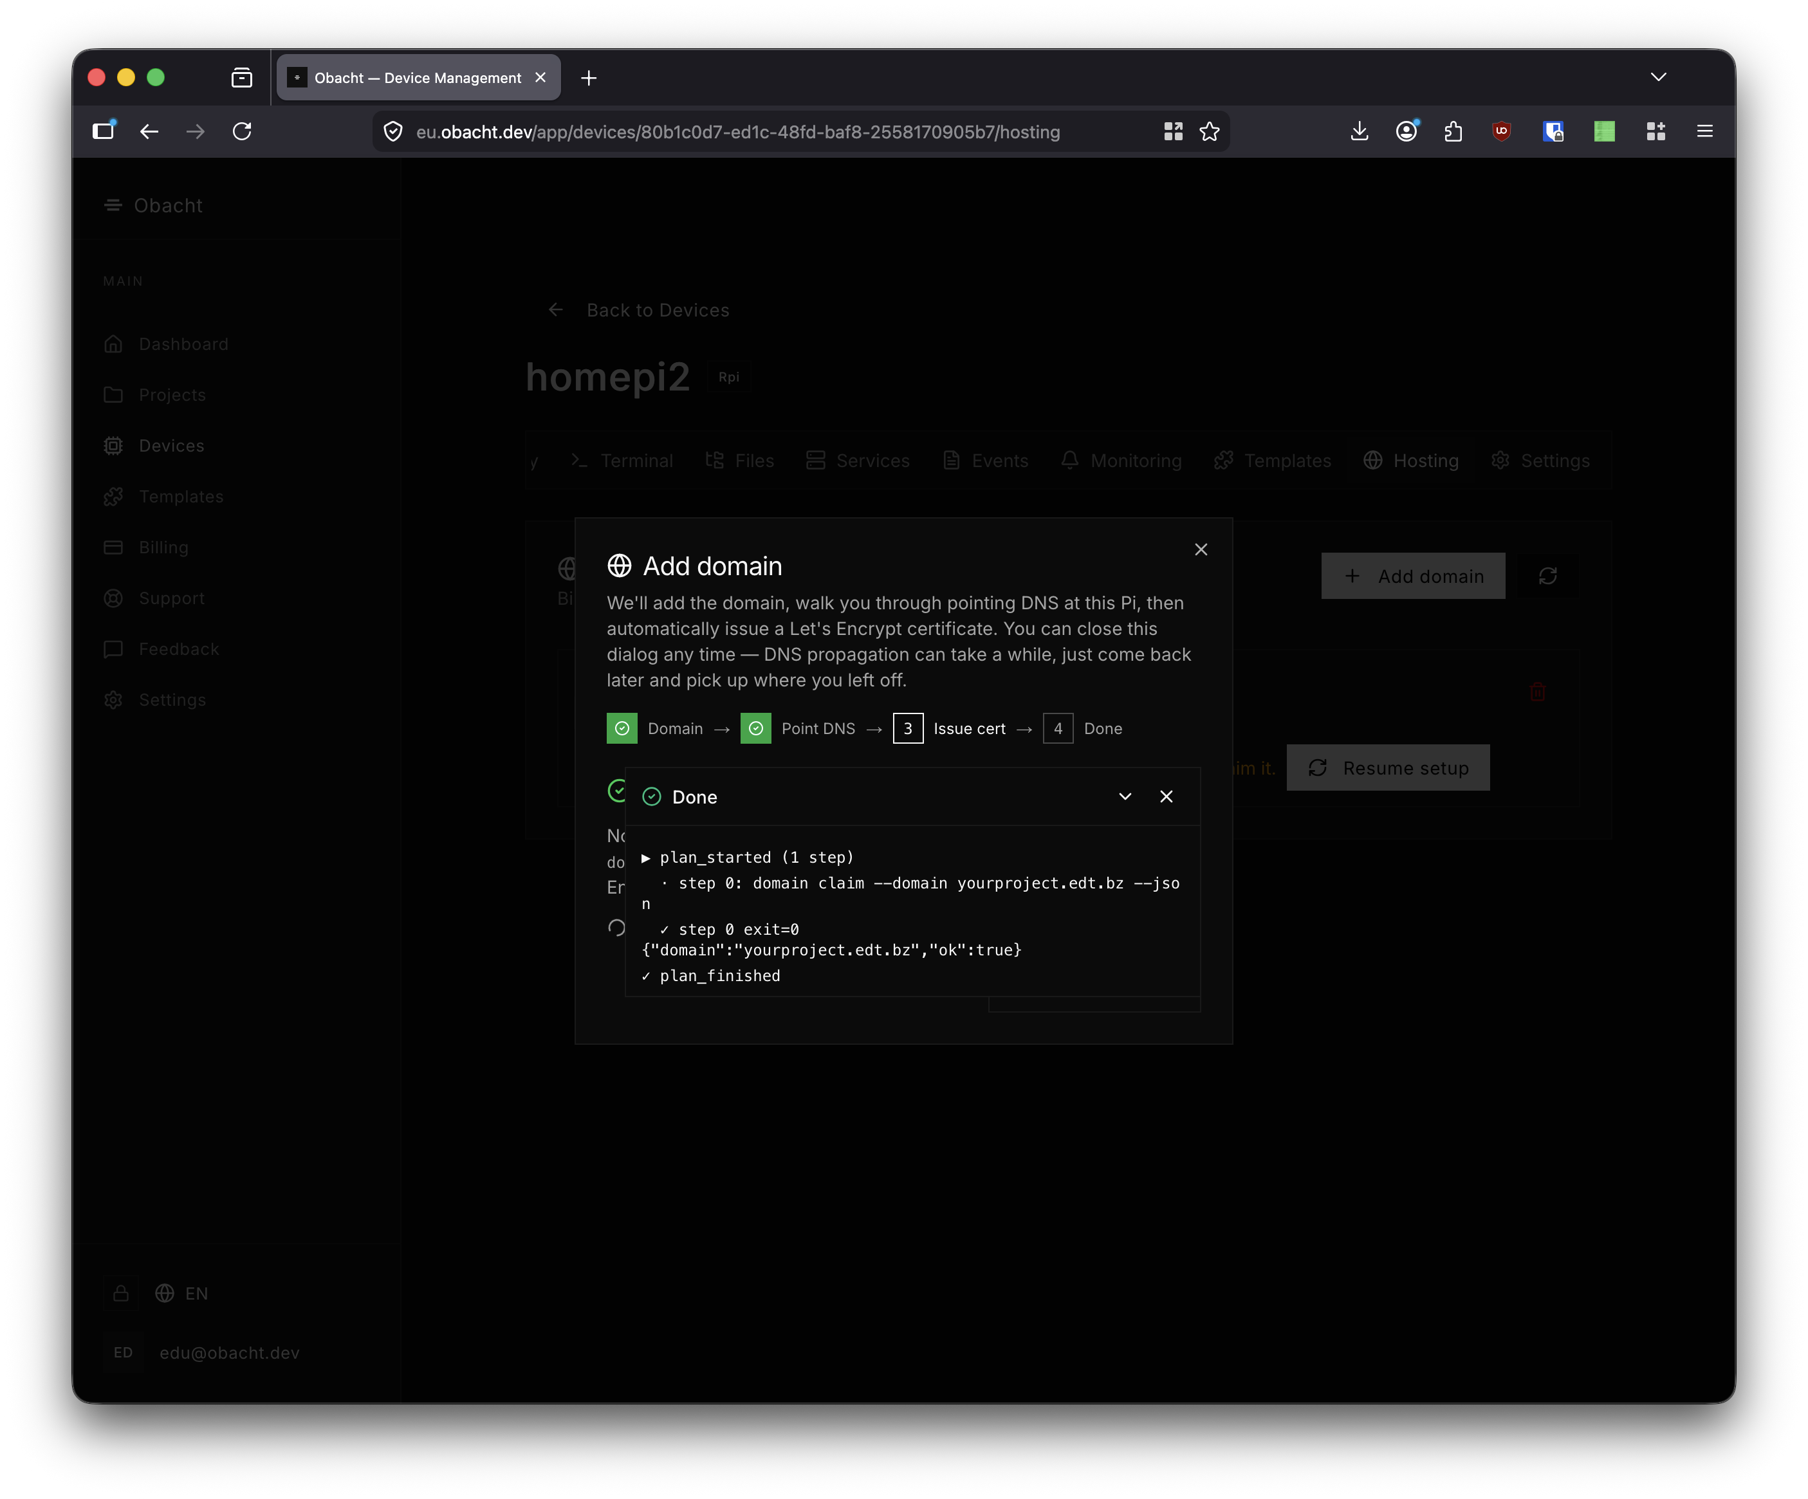Open Feedback in the sidebar
This screenshot has height=1499, width=1808.
tap(162, 648)
